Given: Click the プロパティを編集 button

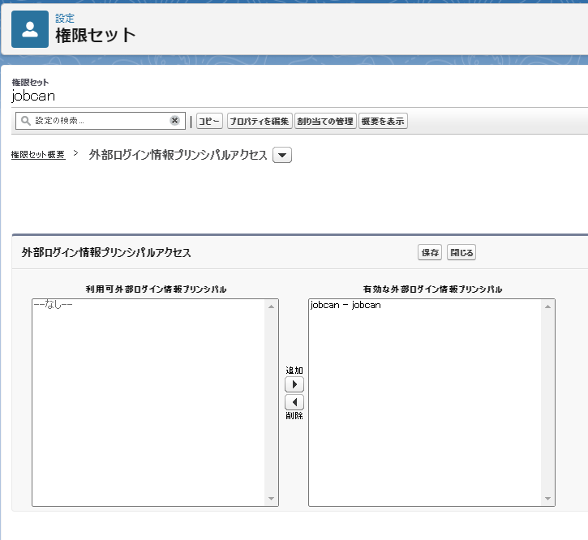Looking at the screenshot, I should (260, 121).
